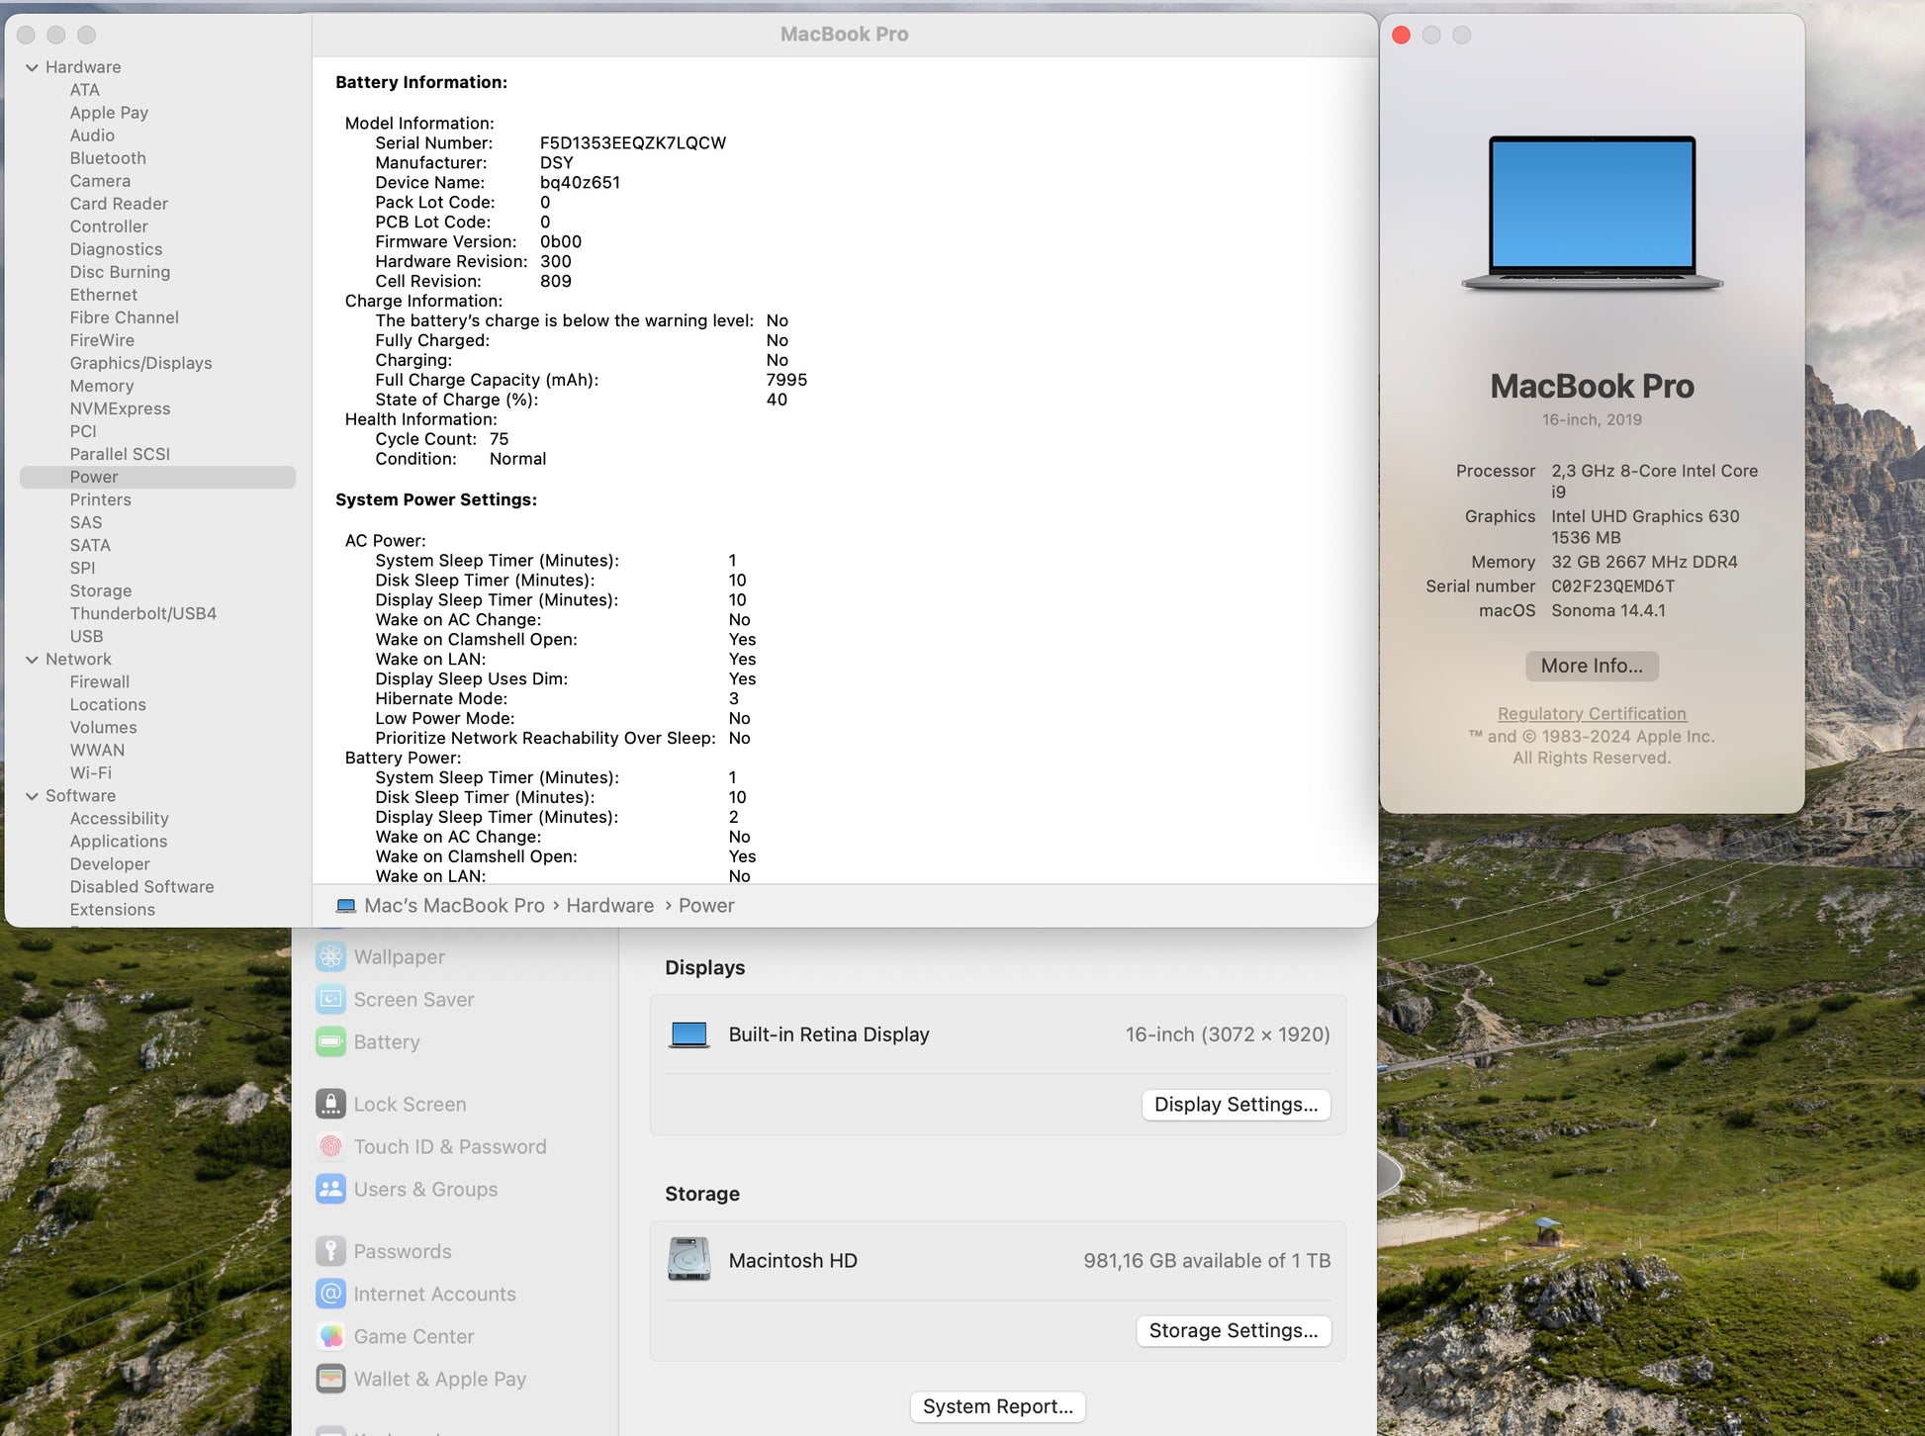Select Graphics/Displays in the hardware list
This screenshot has width=1925, height=1436.
[x=140, y=363]
